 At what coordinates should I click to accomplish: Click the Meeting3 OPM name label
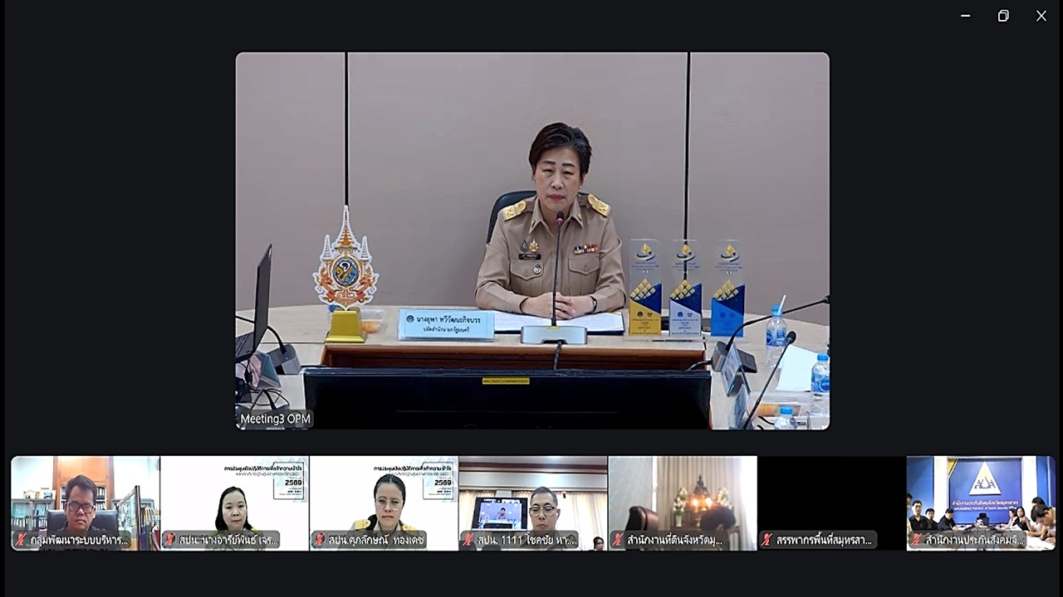(x=274, y=420)
